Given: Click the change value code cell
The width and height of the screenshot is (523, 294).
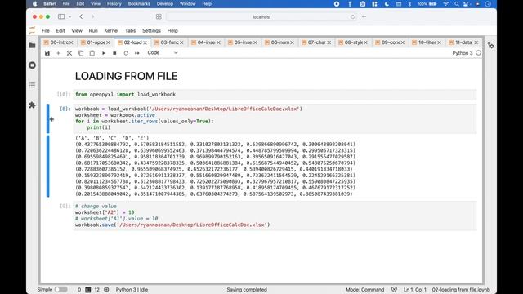Looking at the screenshot, I should coord(275,216).
